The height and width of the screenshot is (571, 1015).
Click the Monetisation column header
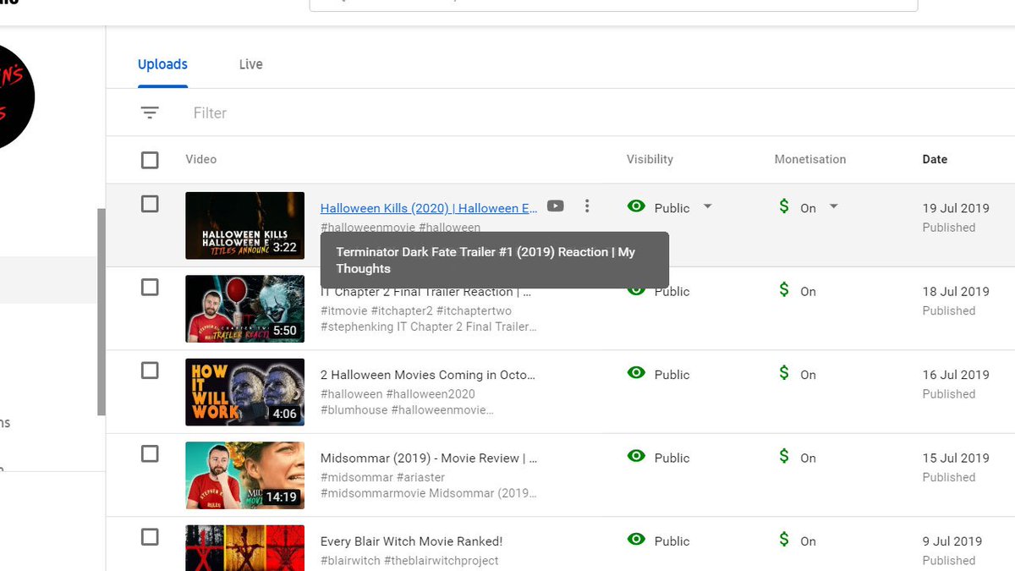[x=810, y=159]
